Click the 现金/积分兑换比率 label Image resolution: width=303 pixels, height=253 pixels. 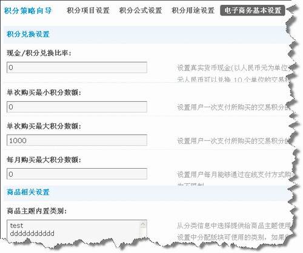[x=39, y=53]
